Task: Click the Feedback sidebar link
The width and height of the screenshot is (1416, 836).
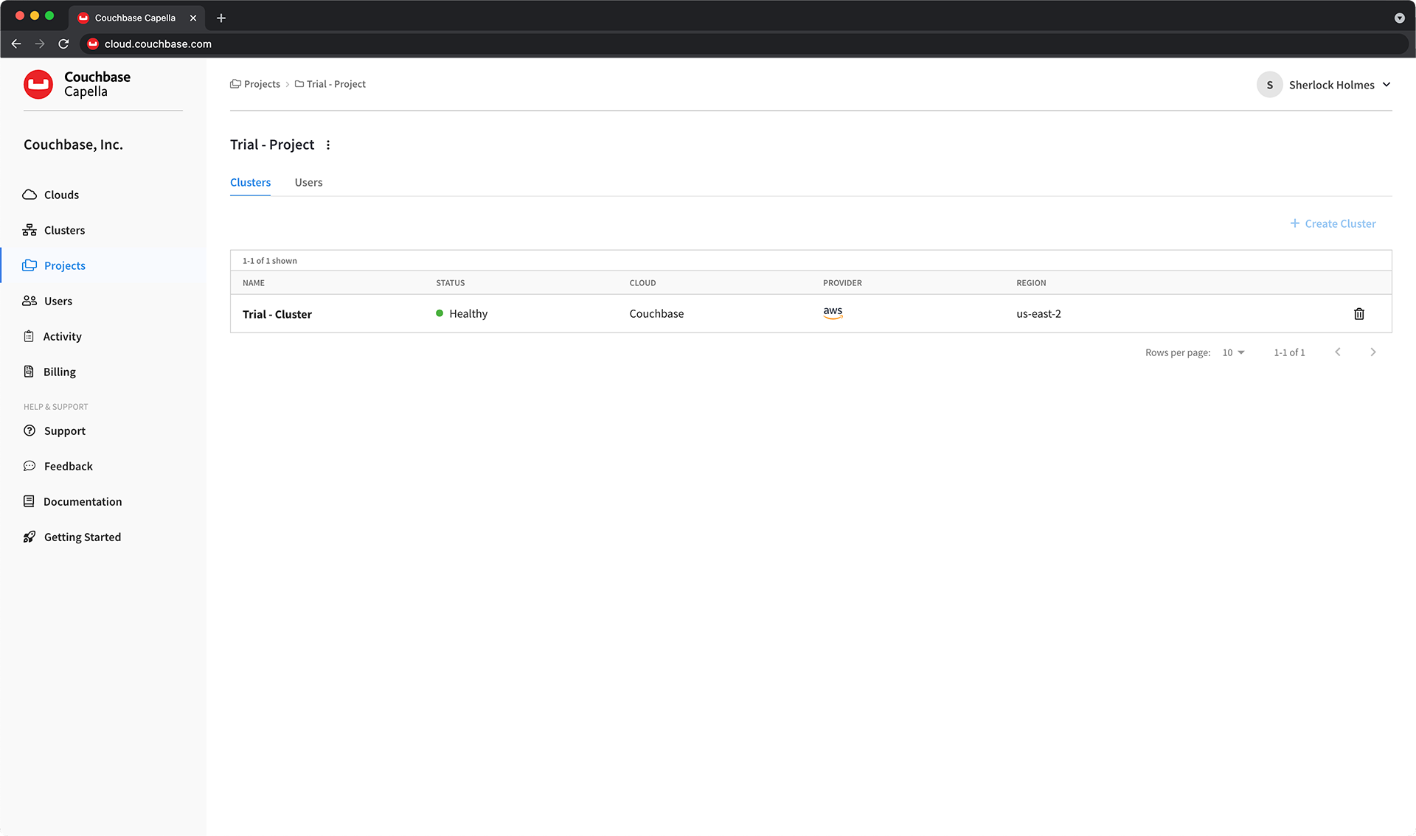Action: (x=69, y=466)
